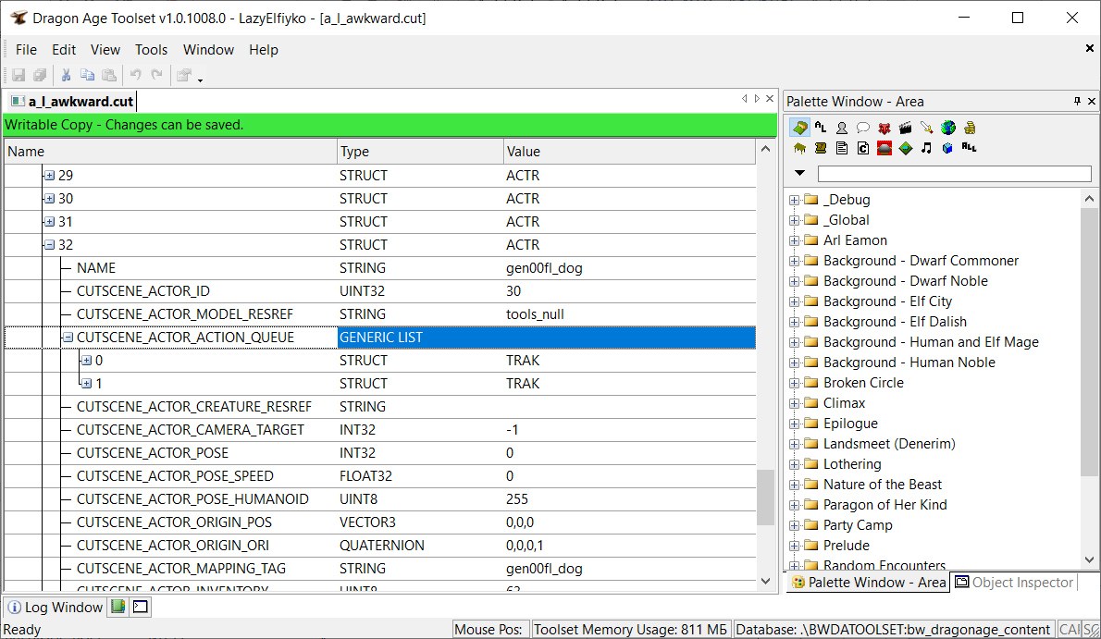Viewport: 1101px width, 639px height.
Task: Click the Paste toolbar icon
Action: click(109, 75)
